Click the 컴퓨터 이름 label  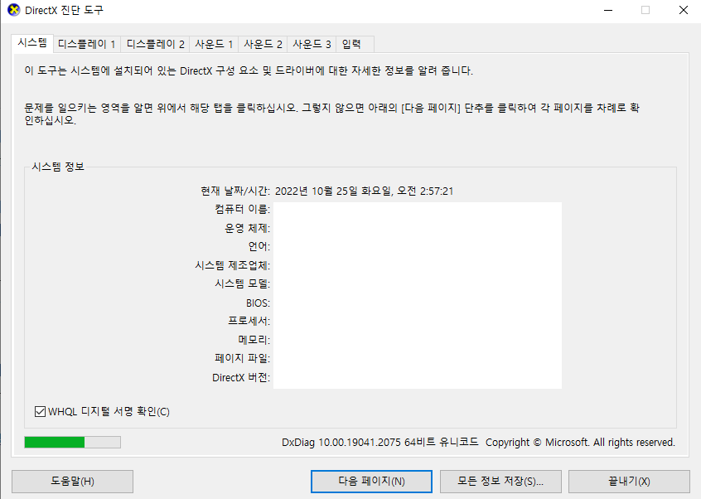coord(242,209)
